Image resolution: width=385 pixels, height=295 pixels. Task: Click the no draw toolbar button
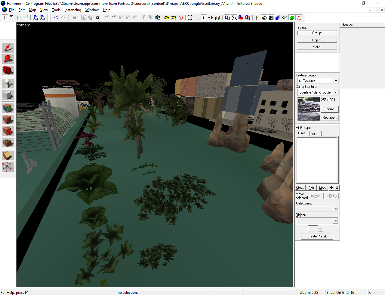pos(299,18)
